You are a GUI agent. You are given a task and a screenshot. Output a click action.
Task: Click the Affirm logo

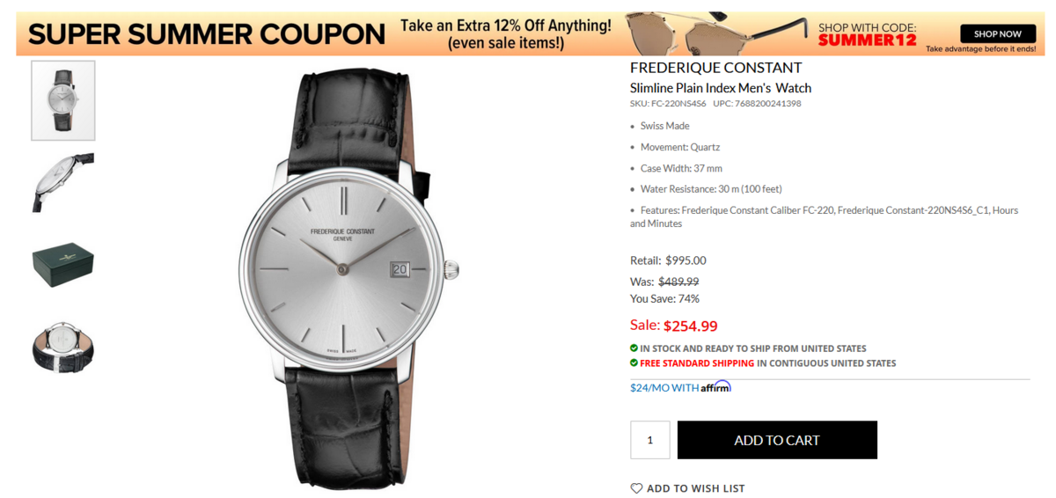716,387
